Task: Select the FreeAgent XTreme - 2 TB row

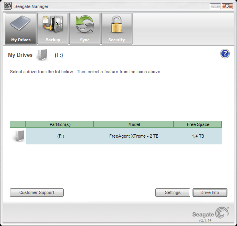Action: point(124,136)
